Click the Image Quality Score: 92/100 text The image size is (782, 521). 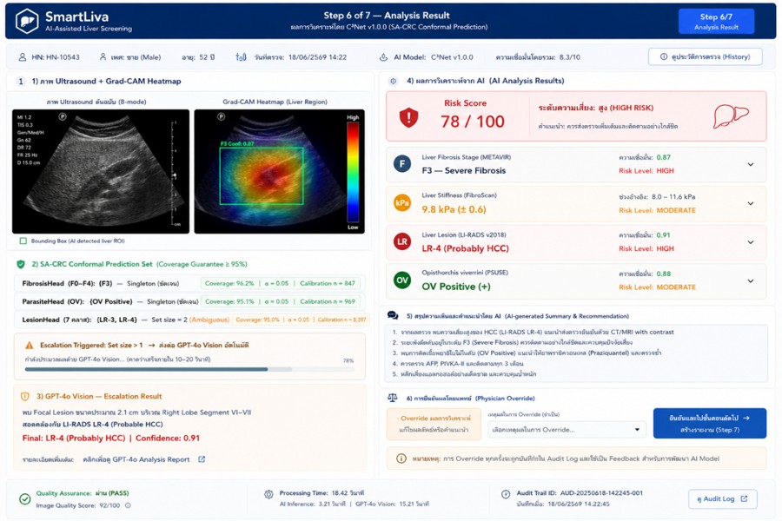click(78, 505)
